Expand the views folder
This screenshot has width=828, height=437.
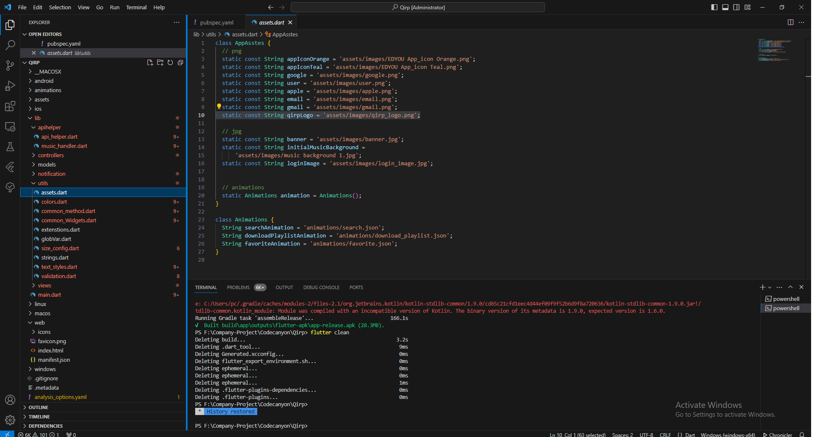tap(44, 285)
